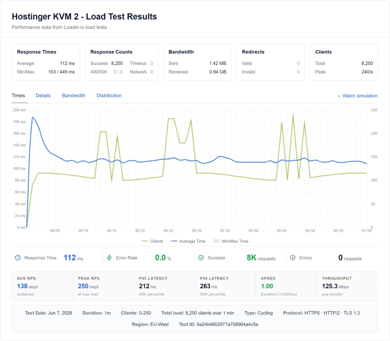The image size is (390, 341).
Task: Click the Sent 1.42 MB value
Action: tap(217, 63)
